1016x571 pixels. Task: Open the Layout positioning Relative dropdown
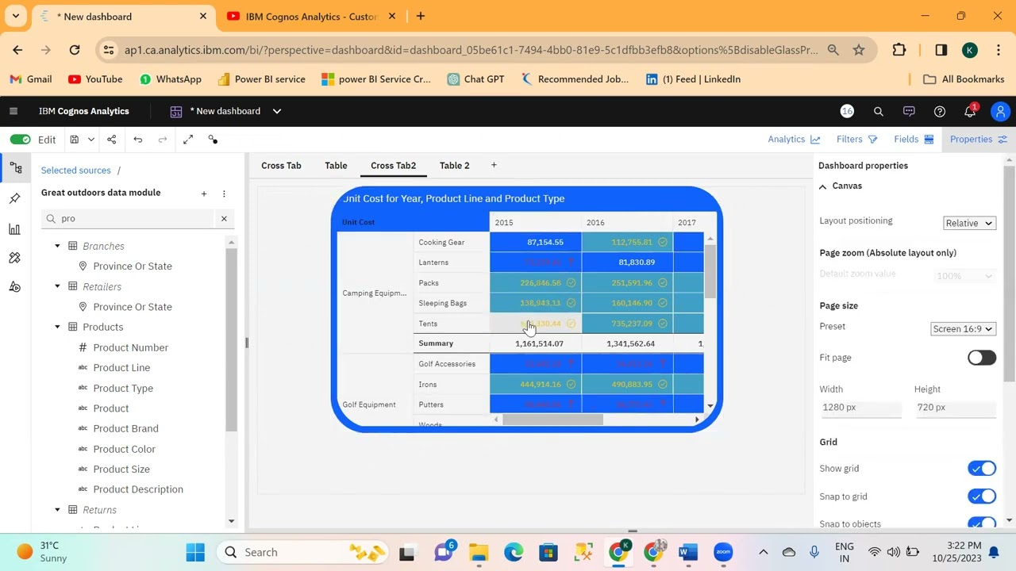point(969,224)
